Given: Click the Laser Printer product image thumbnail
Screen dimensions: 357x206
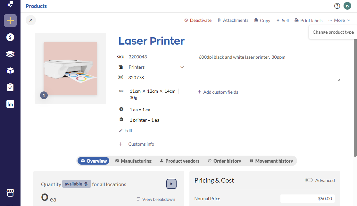Looking at the screenshot, I should pyautogui.click(x=70, y=69).
